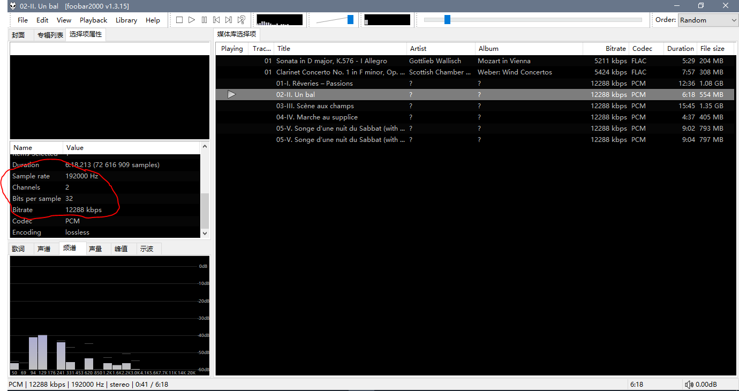Skip to the previous track
This screenshot has width=739, height=391.
[x=216, y=20]
